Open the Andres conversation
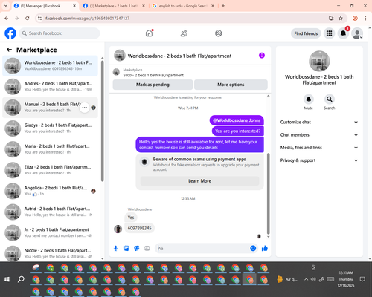This screenshot has width=372, height=297. (x=50, y=87)
